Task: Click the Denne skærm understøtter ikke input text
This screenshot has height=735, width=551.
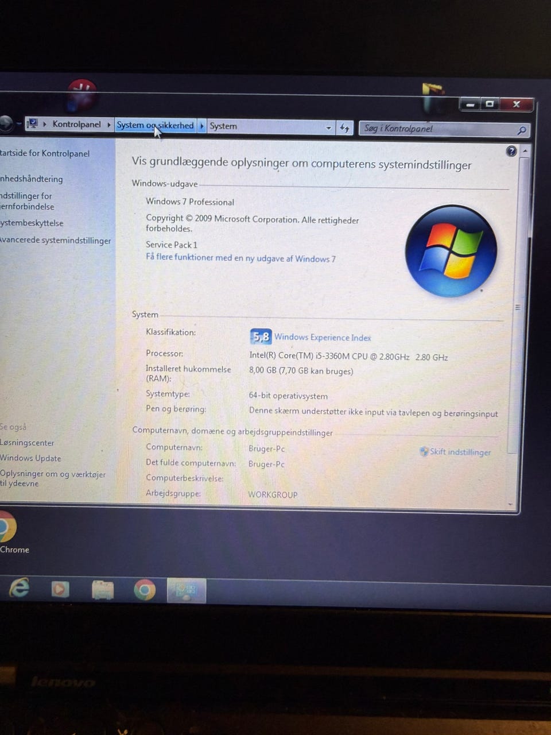Action: point(373,412)
